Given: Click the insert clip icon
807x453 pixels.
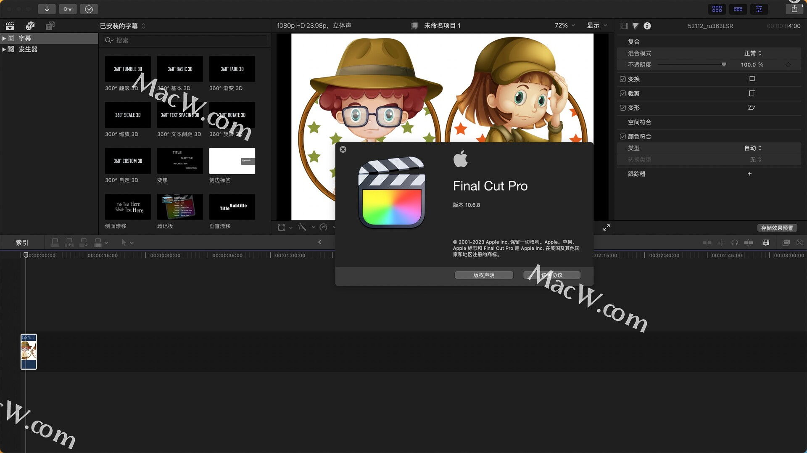Looking at the screenshot, I should pyautogui.click(x=69, y=242).
